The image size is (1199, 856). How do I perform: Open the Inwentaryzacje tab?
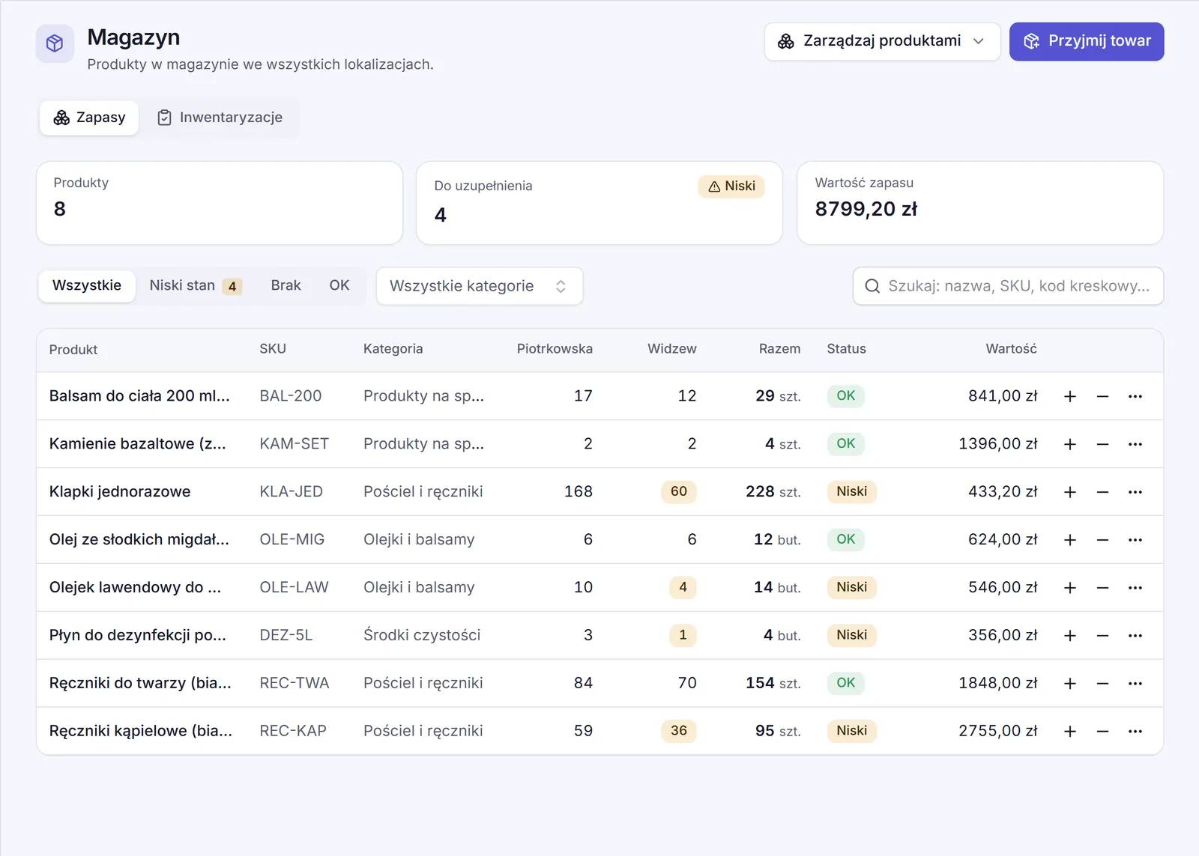point(220,118)
